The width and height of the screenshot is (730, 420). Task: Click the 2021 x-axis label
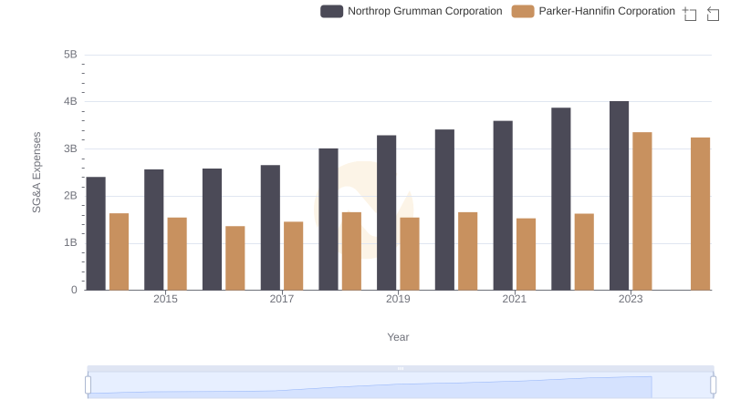[x=515, y=299]
